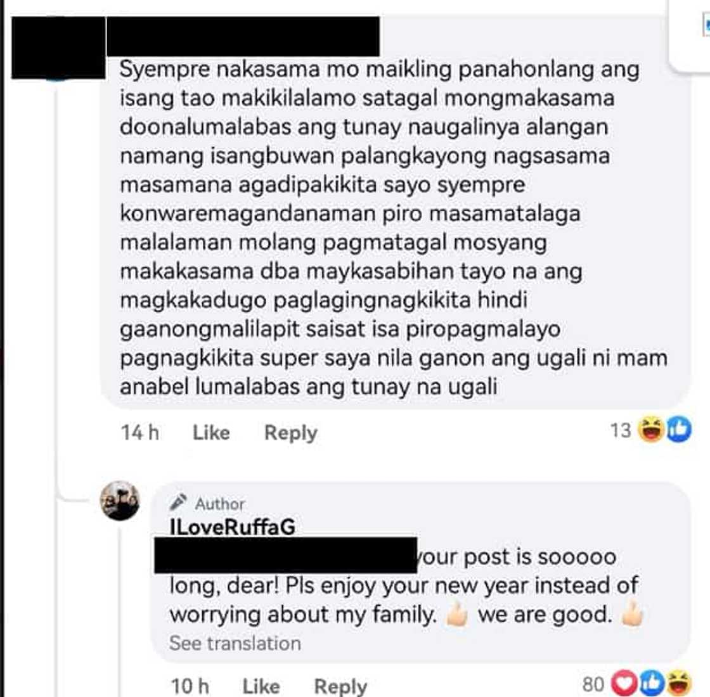Open ILoveRuffaG's profile picture
This screenshot has height=697, width=710.
click(120, 501)
